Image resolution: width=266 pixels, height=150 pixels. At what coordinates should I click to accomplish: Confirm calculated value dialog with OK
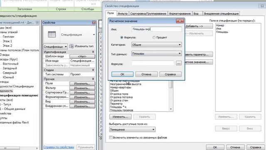coord(122,74)
